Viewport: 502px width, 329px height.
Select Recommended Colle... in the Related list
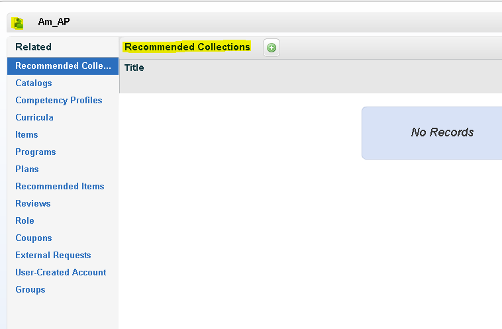pos(63,66)
